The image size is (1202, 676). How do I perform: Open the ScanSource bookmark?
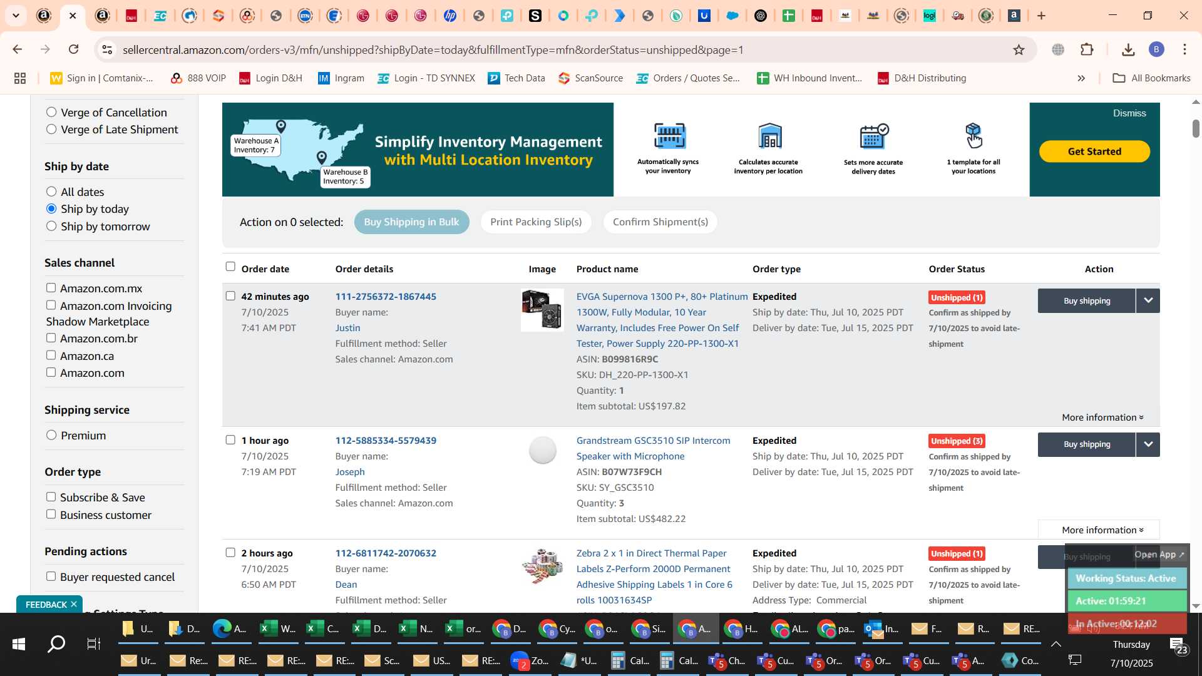[x=590, y=78]
